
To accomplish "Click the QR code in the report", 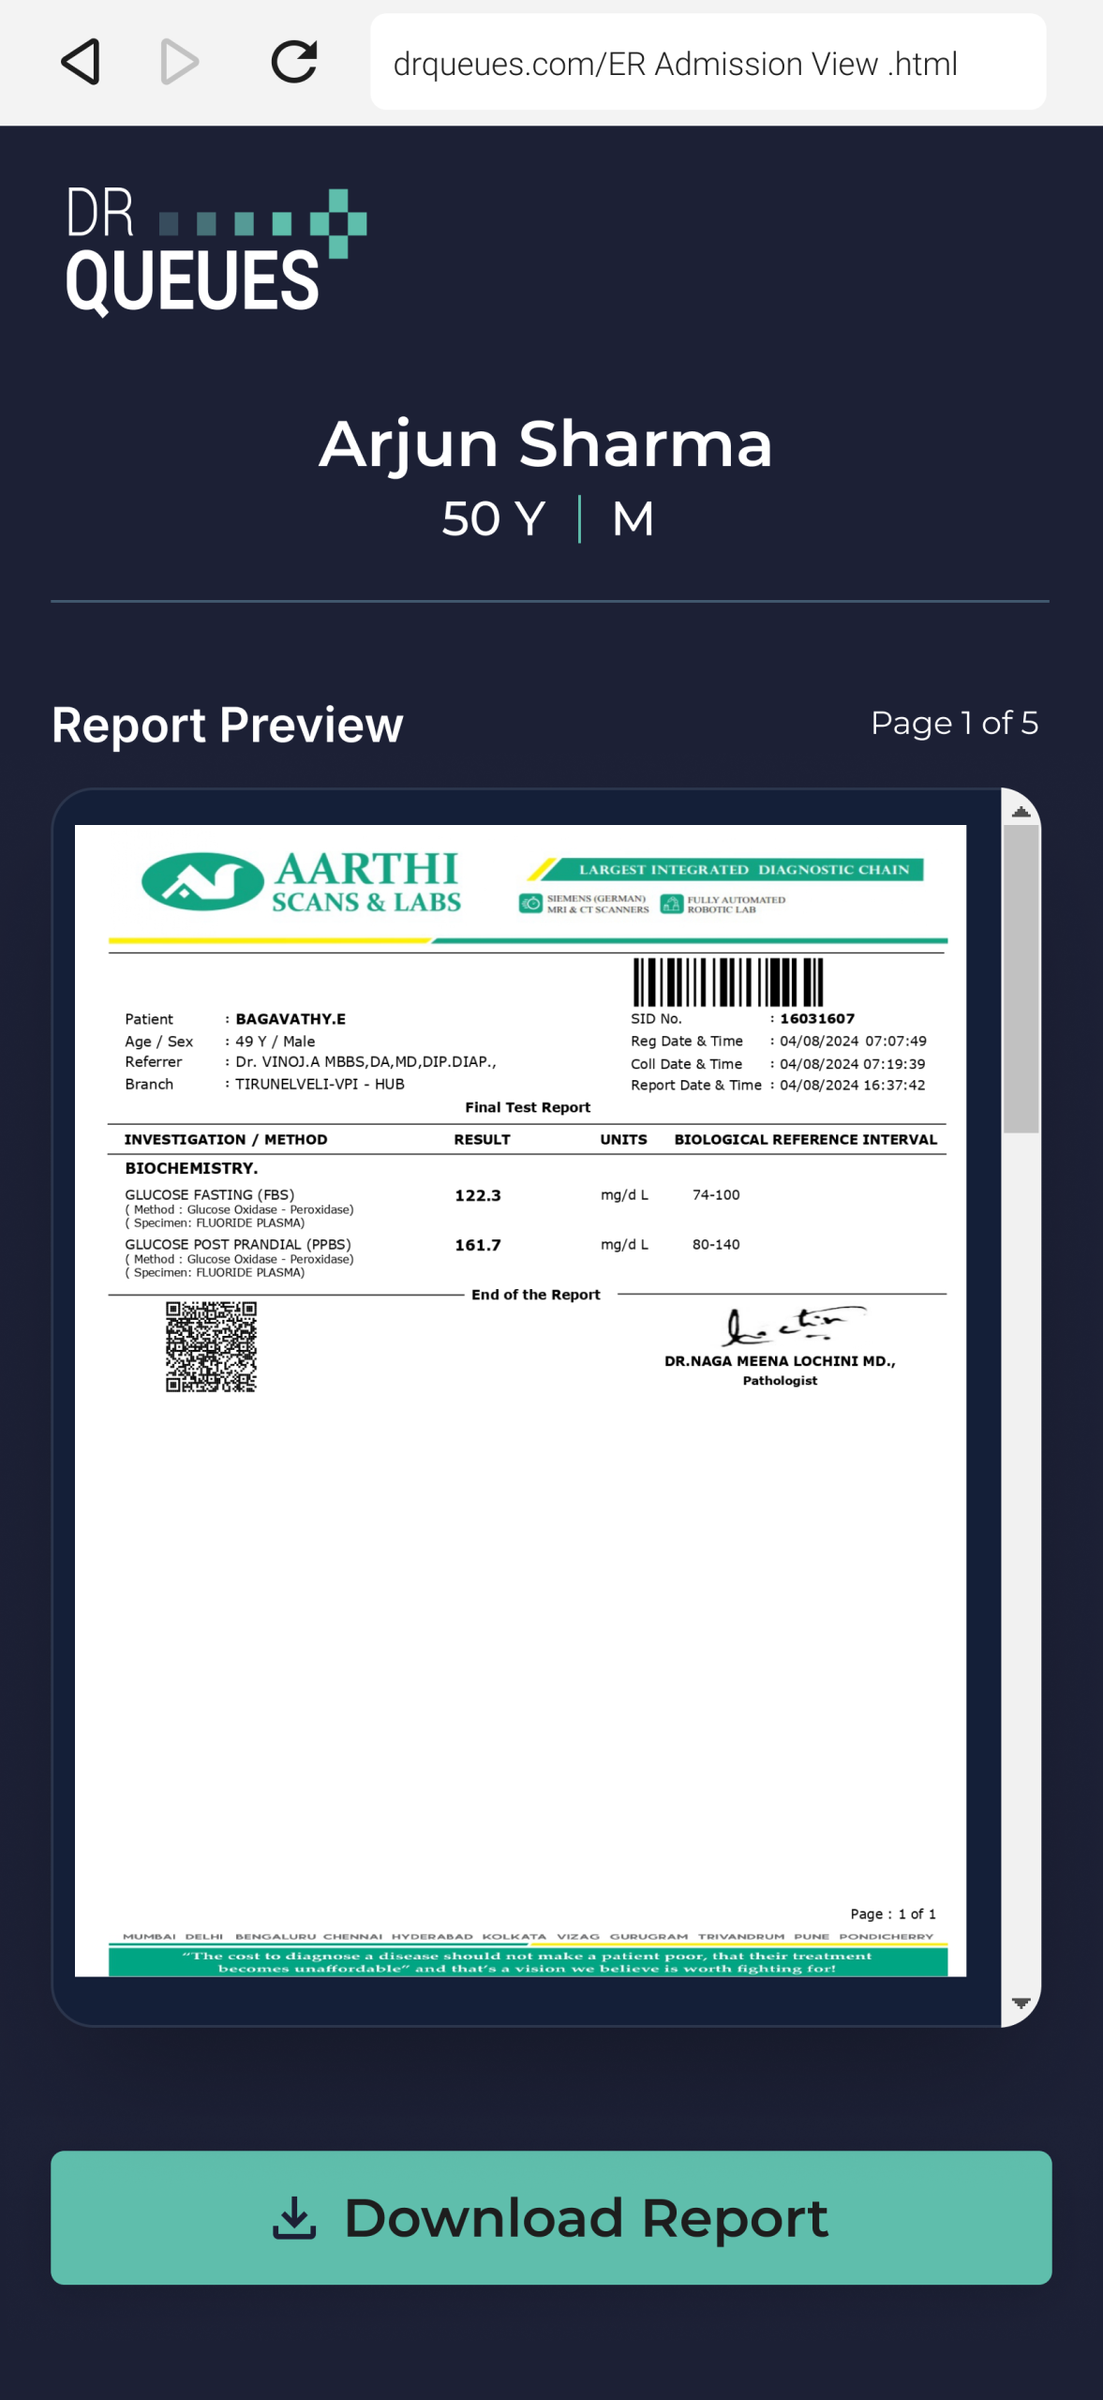I will coord(211,1346).
